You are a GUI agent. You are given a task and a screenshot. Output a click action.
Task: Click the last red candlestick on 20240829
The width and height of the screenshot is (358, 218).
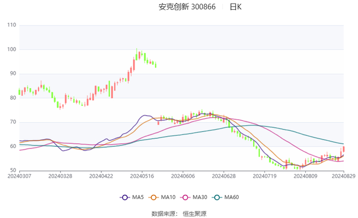point(344,149)
